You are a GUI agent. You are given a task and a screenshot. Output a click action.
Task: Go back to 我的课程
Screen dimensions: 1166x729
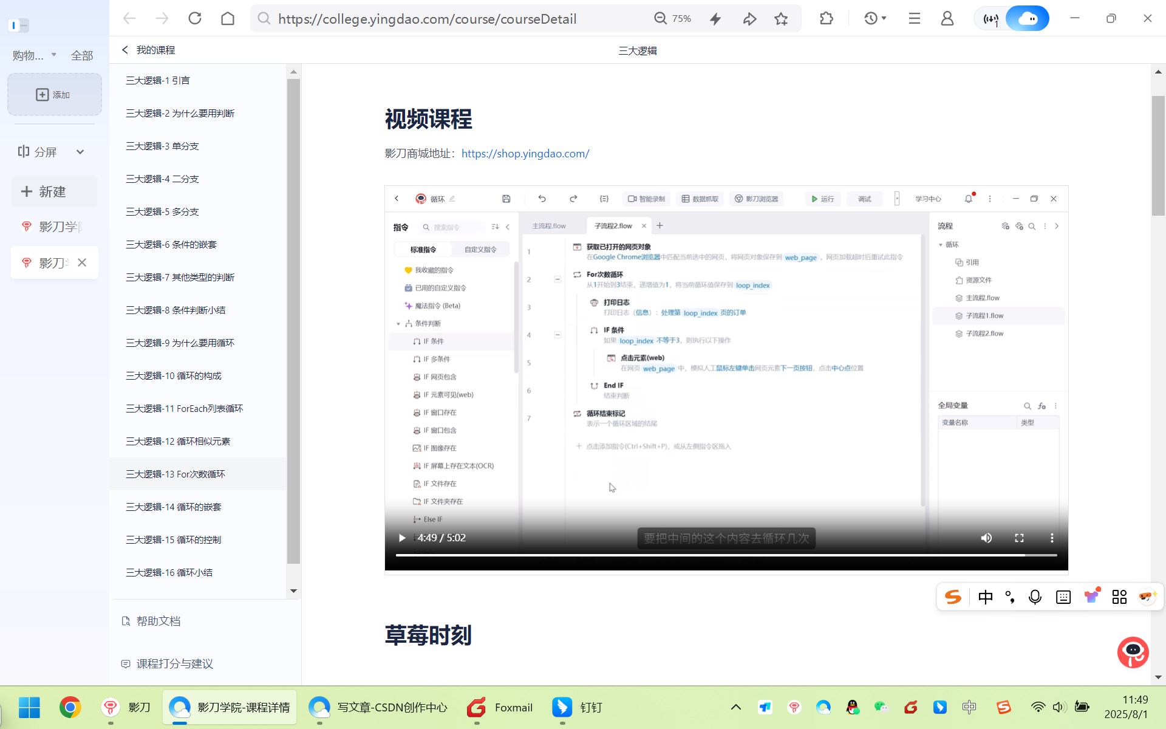coord(149,50)
